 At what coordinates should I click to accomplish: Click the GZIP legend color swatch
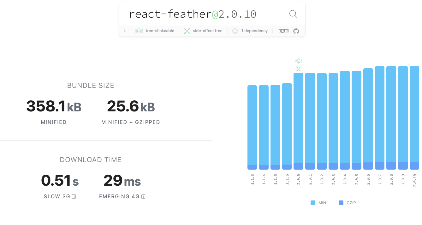[341, 203]
